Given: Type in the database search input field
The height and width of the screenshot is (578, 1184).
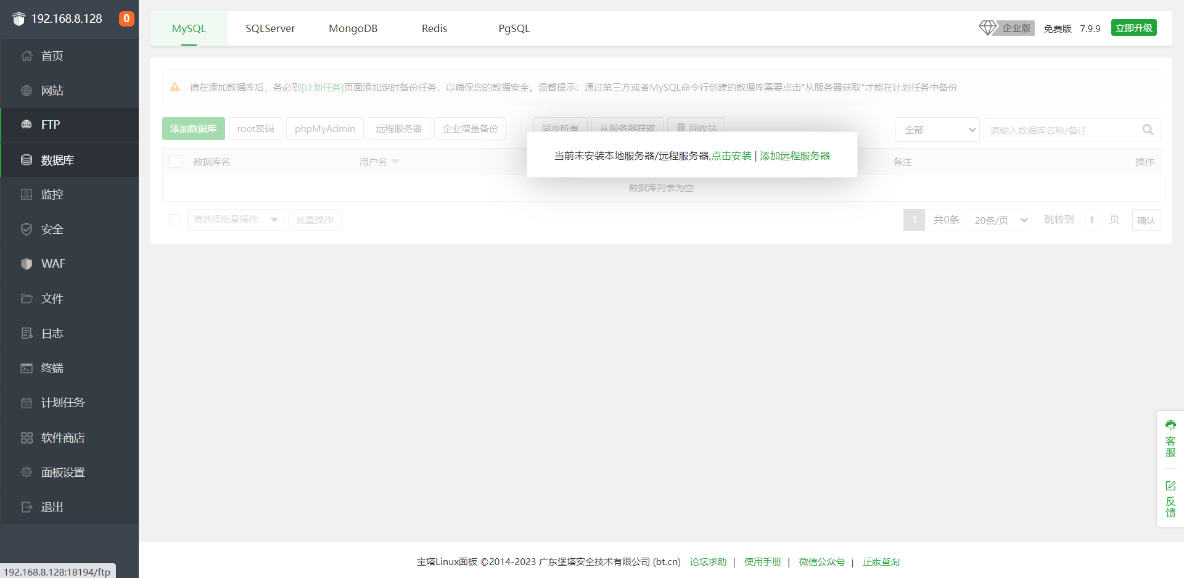Looking at the screenshot, I should [x=1067, y=130].
